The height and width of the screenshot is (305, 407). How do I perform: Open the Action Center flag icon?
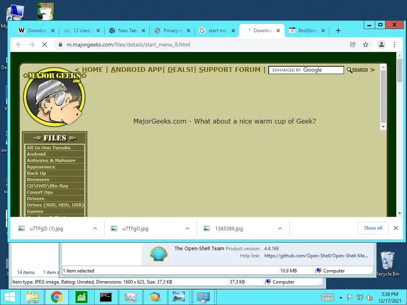[350, 297]
